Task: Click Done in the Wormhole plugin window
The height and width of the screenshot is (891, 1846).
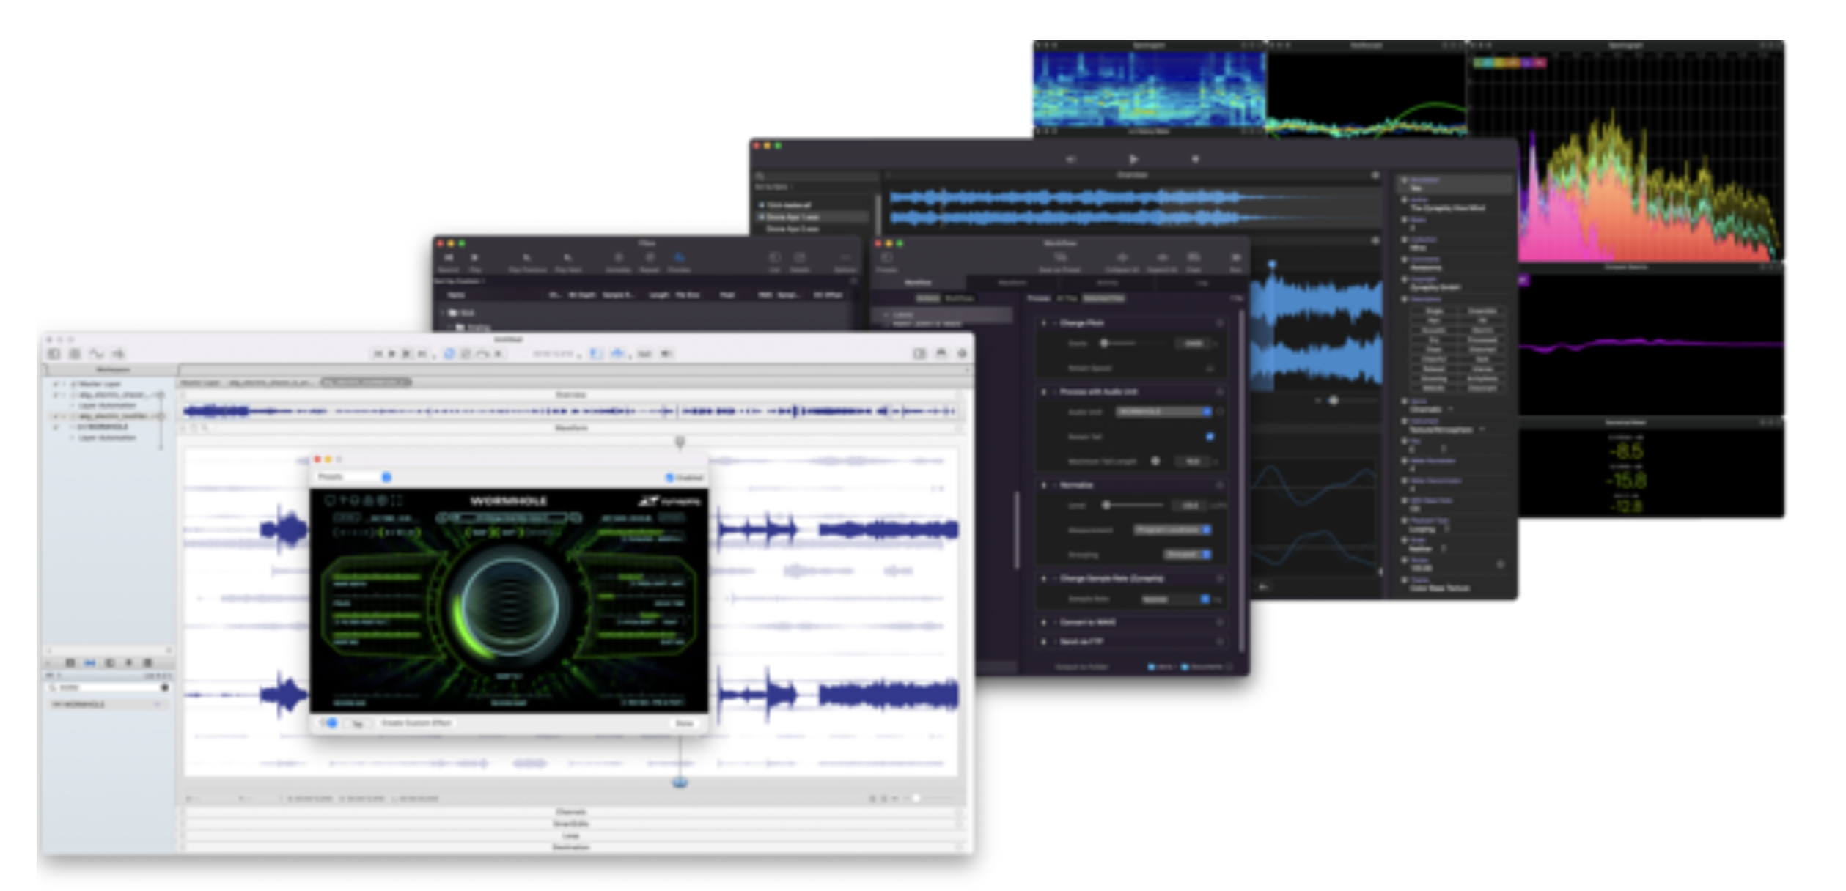Action: (x=685, y=723)
